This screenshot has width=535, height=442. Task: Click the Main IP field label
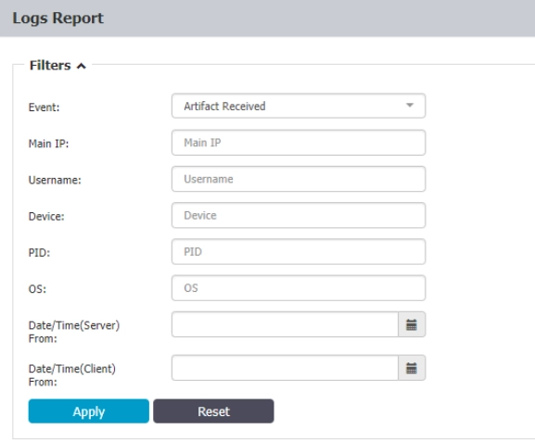[x=48, y=144]
